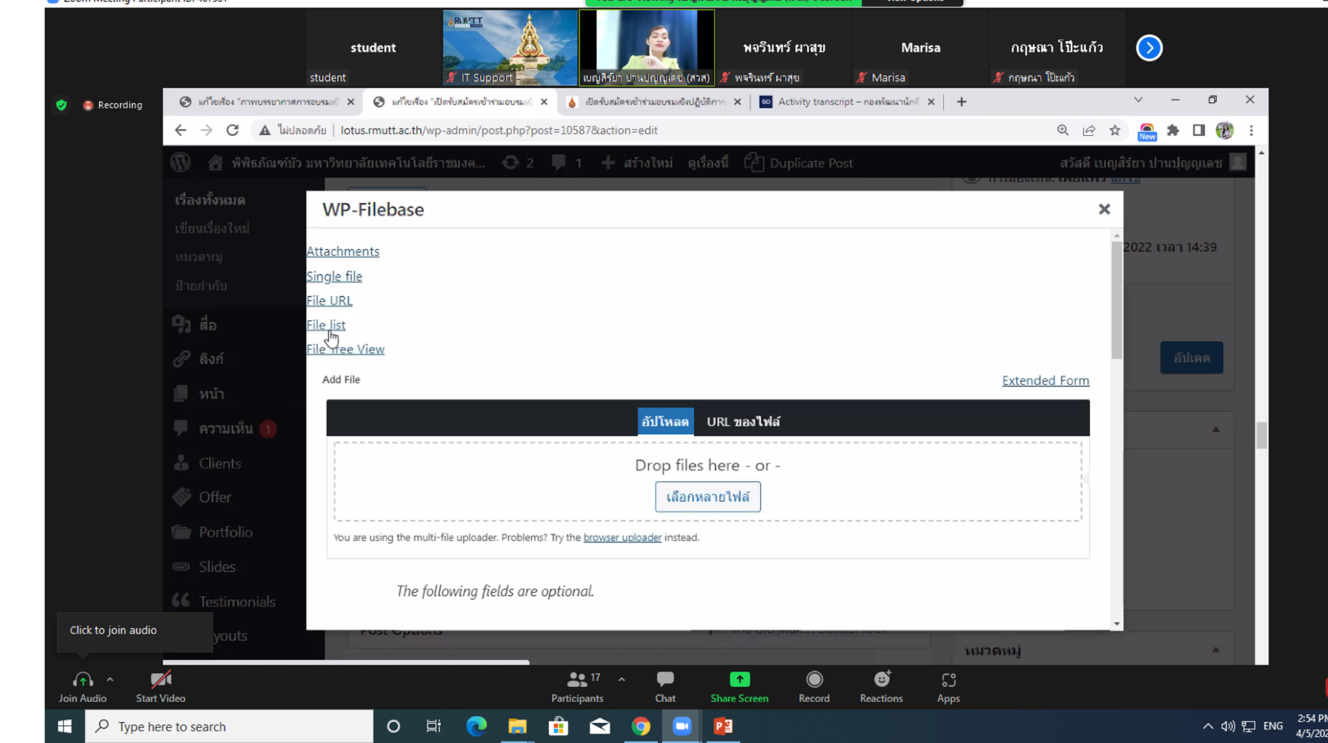Image resolution: width=1328 pixels, height=743 pixels.
Task: Close the WP-Filebase dialog
Action: click(x=1104, y=209)
